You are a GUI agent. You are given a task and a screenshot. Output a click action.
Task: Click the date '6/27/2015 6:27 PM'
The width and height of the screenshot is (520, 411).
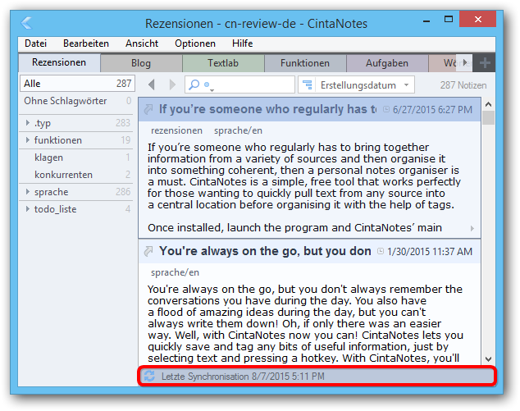pos(432,109)
